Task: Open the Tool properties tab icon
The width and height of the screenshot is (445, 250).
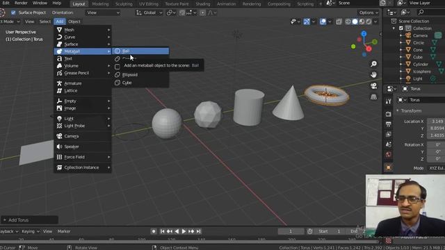Action: pos(389,101)
